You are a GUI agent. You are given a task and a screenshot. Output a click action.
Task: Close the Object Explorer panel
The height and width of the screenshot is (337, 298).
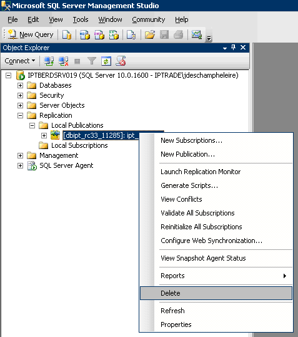coord(243,47)
